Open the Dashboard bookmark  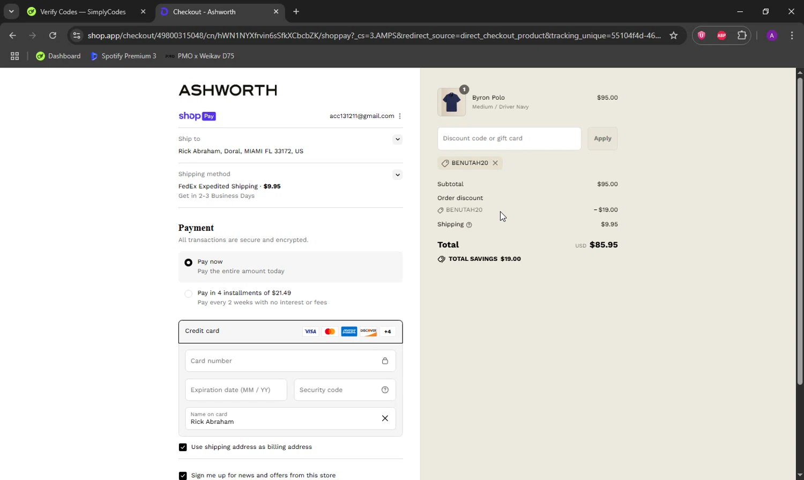(x=58, y=56)
